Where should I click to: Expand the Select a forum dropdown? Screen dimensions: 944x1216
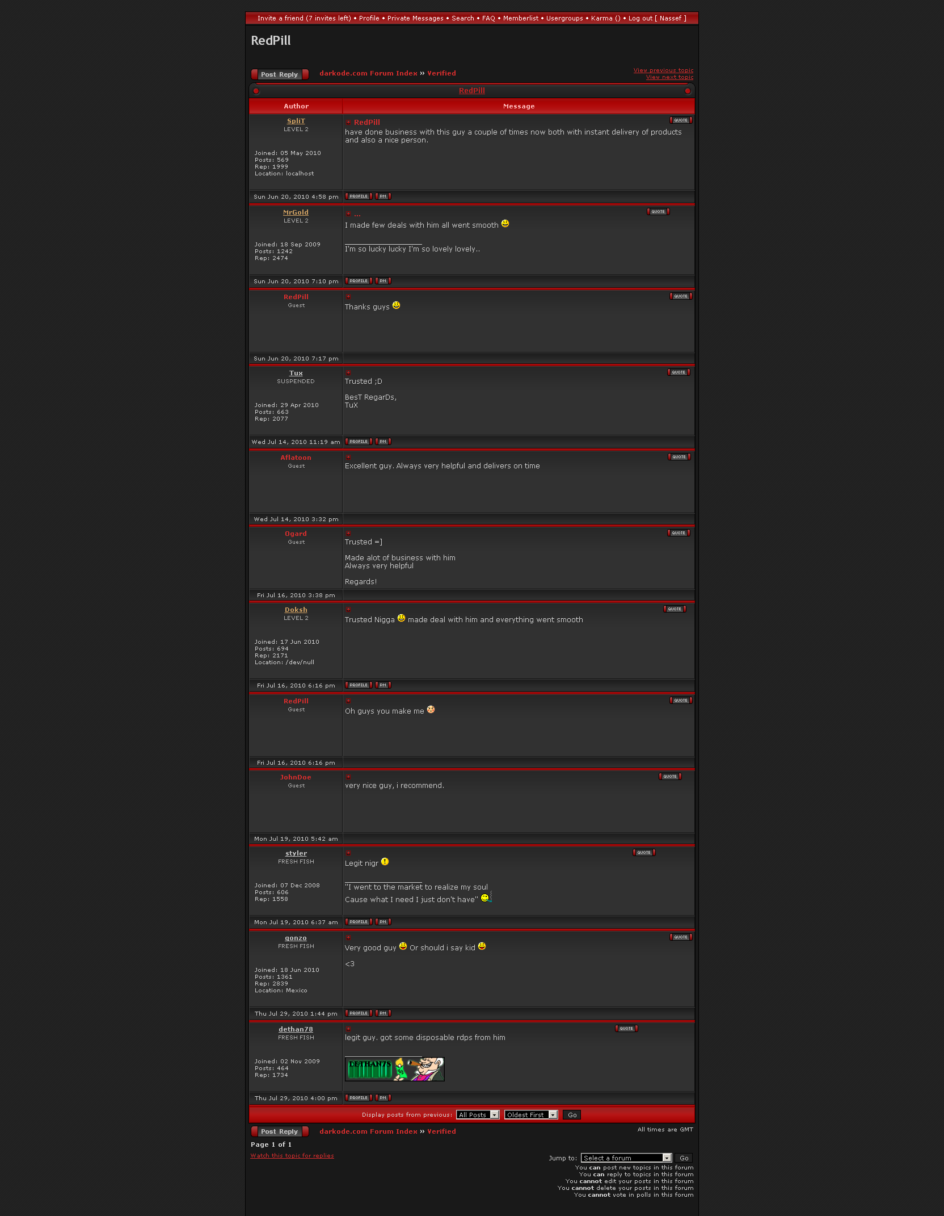[626, 1158]
